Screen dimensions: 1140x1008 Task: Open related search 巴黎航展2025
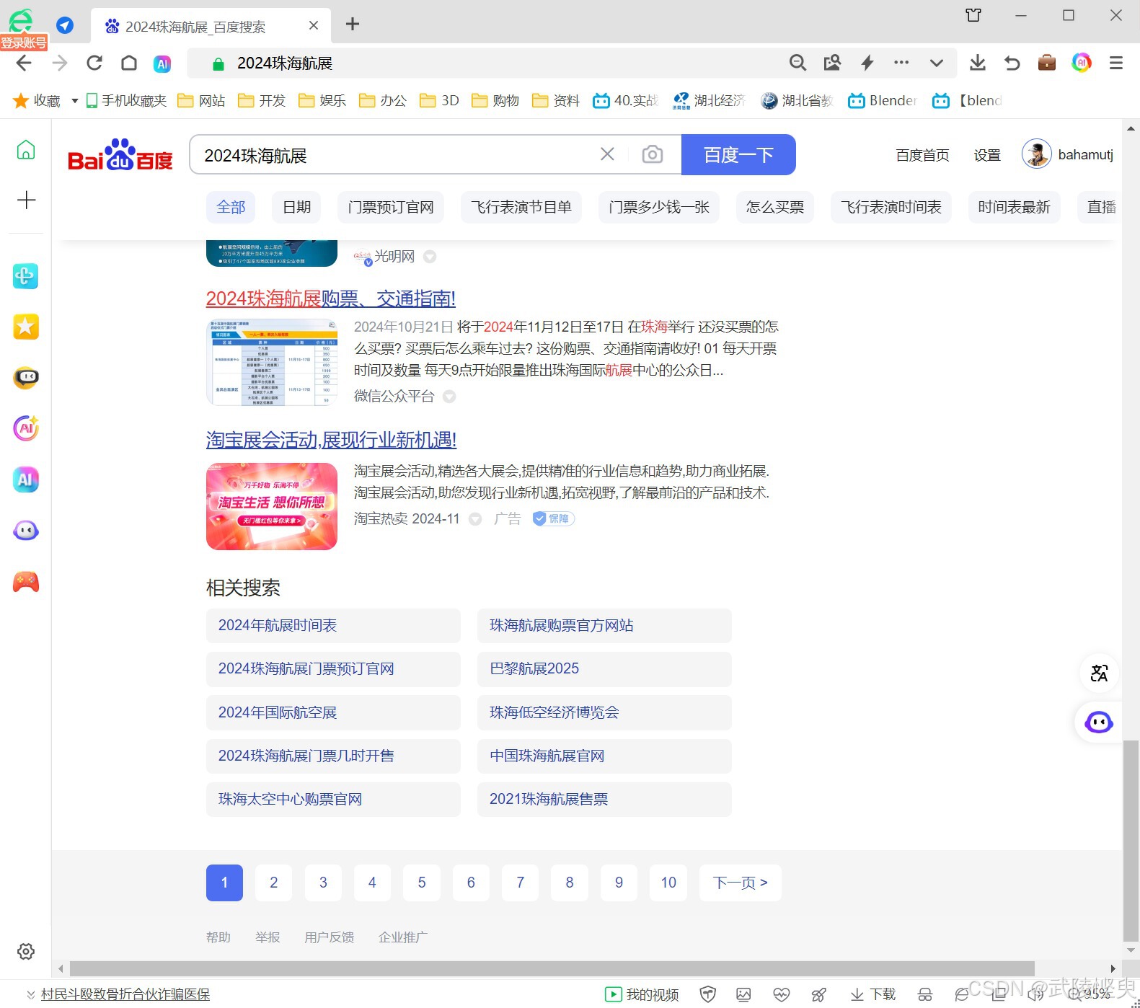pos(604,669)
